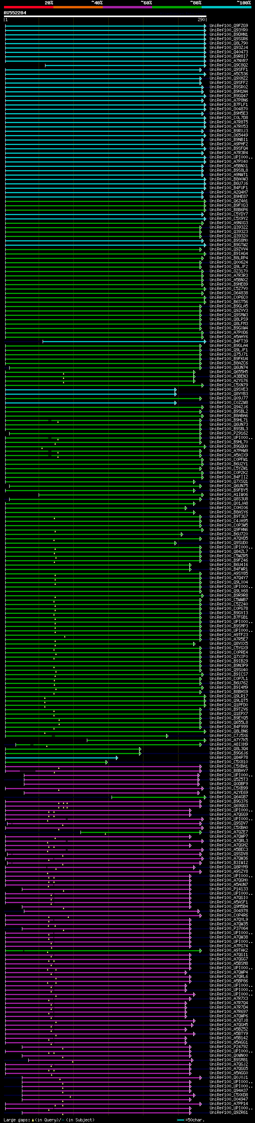
Task: Click UniRef100_Q39320 entry
Action: (229, 236)
